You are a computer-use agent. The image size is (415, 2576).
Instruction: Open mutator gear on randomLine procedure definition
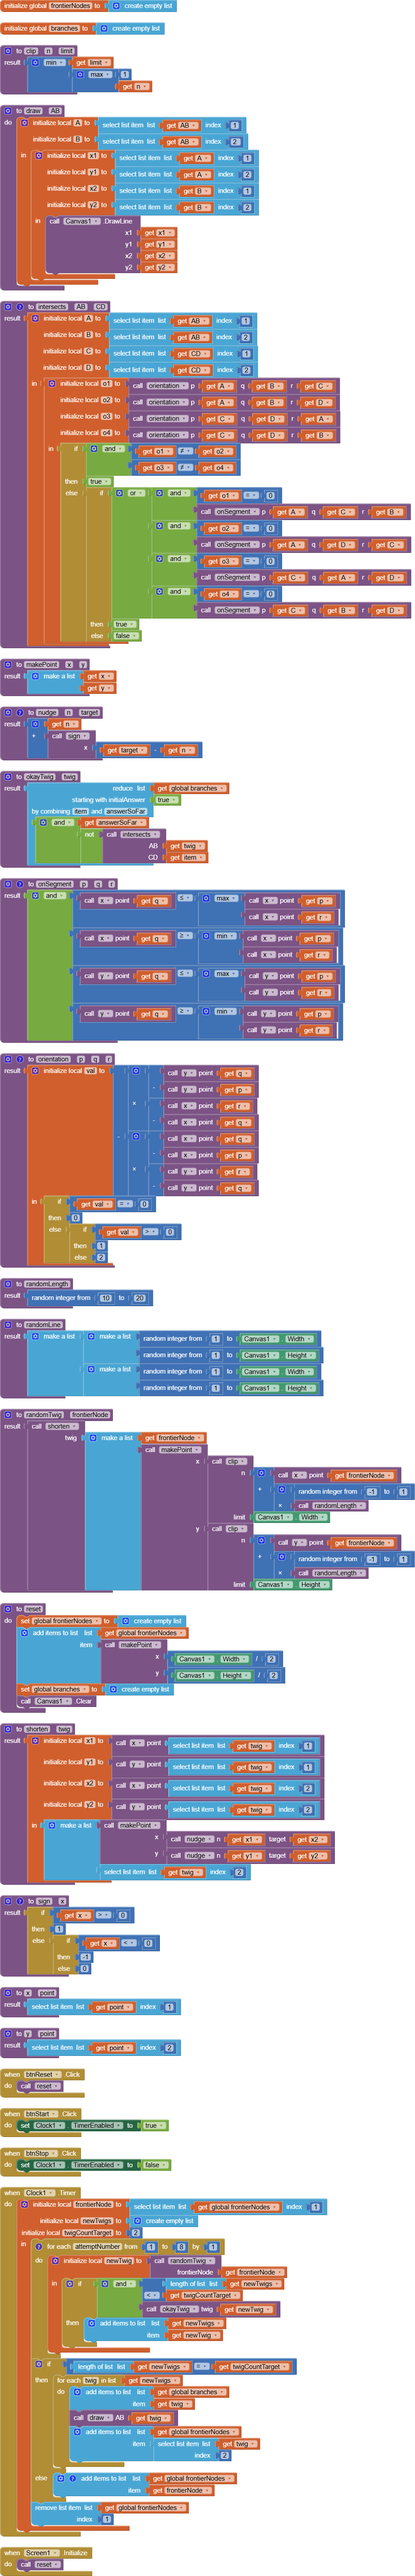(x=8, y=1324)
